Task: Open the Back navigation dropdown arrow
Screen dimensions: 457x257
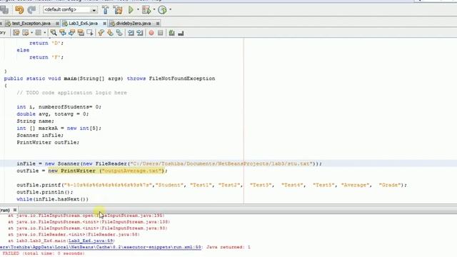Action: [31, 33]
